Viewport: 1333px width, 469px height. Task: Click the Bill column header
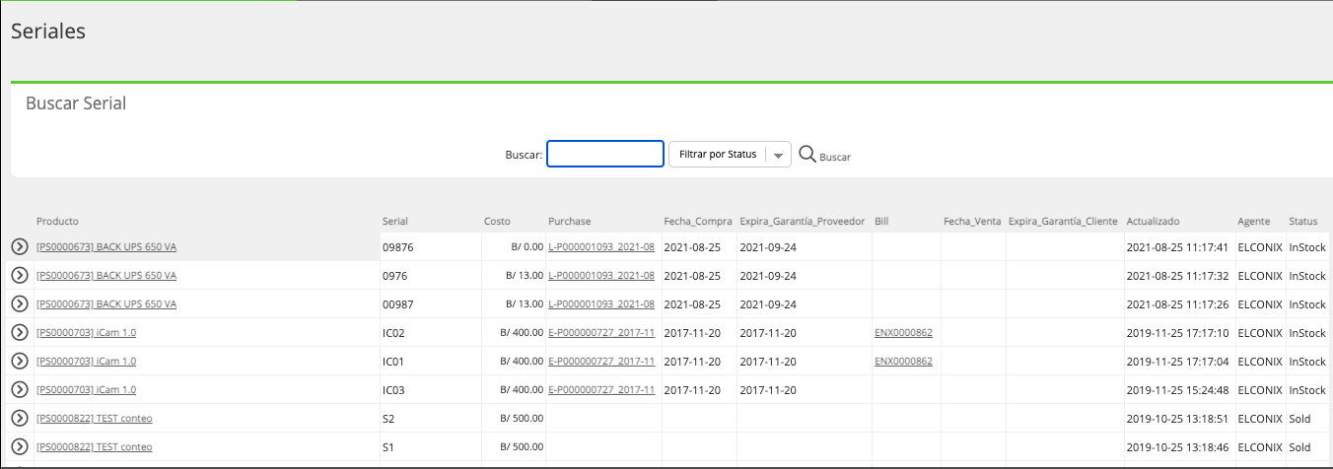881,222
